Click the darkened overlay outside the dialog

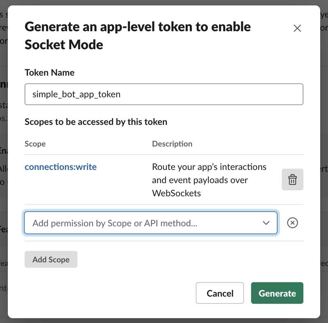click(x=4, y=164)
